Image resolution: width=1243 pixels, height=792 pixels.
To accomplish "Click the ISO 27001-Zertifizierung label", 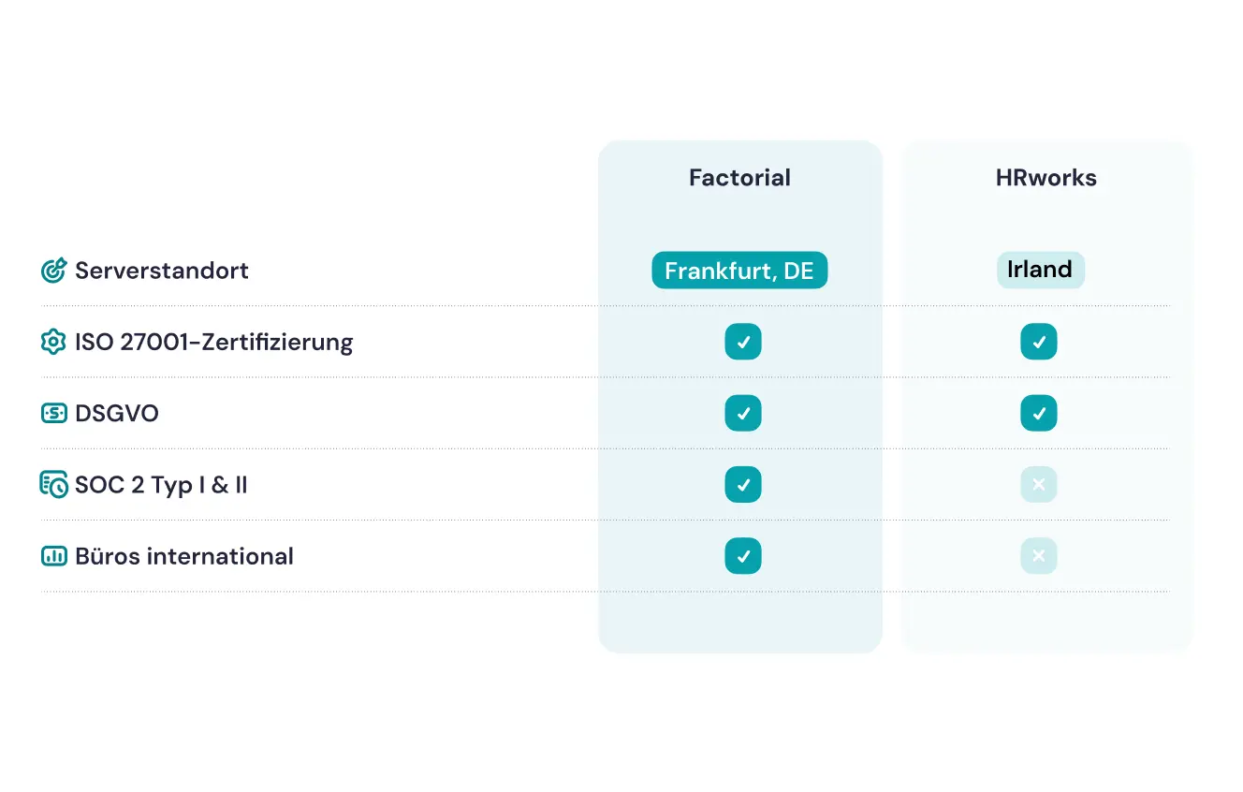I will 214,342.
